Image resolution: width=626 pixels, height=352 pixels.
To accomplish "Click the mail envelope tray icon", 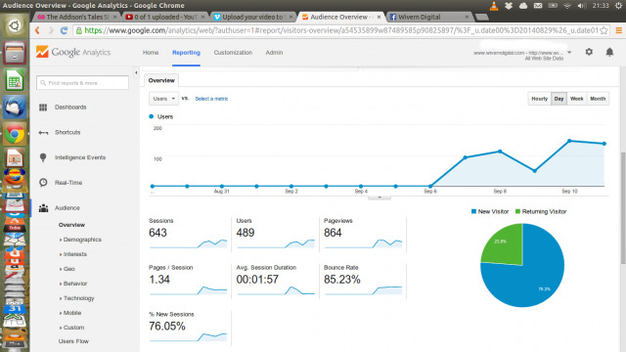I will tap(538, 6).
